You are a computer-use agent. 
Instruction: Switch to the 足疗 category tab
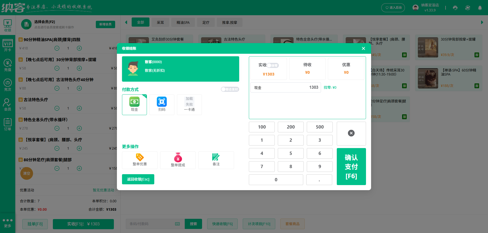tap(206, 22)
